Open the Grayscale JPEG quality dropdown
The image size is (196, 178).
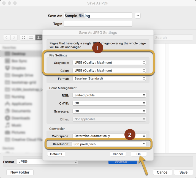point(109,62)
